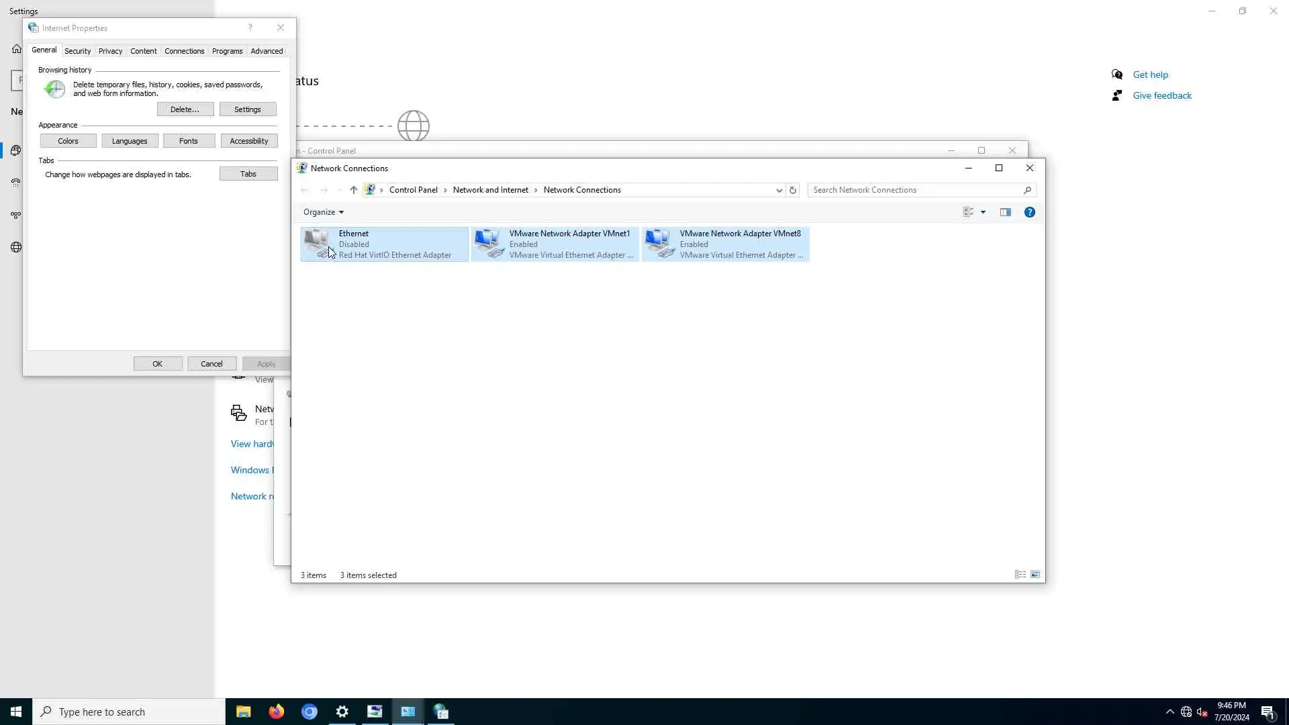The height and width of the screenshot is (725, 1289).
Task: Show the preview pane icon
Action: pyautogui.click(x=1005, y=212)
